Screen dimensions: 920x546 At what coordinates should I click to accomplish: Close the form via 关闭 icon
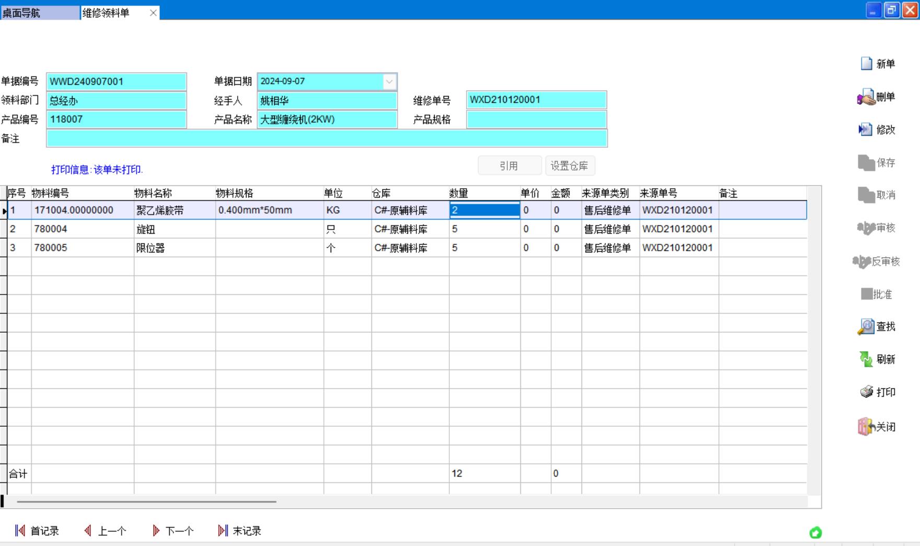tap(866, 427)
